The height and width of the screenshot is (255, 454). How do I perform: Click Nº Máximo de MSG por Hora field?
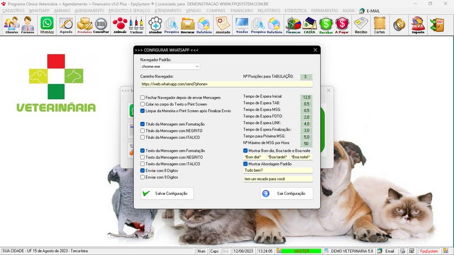[306, 144]
